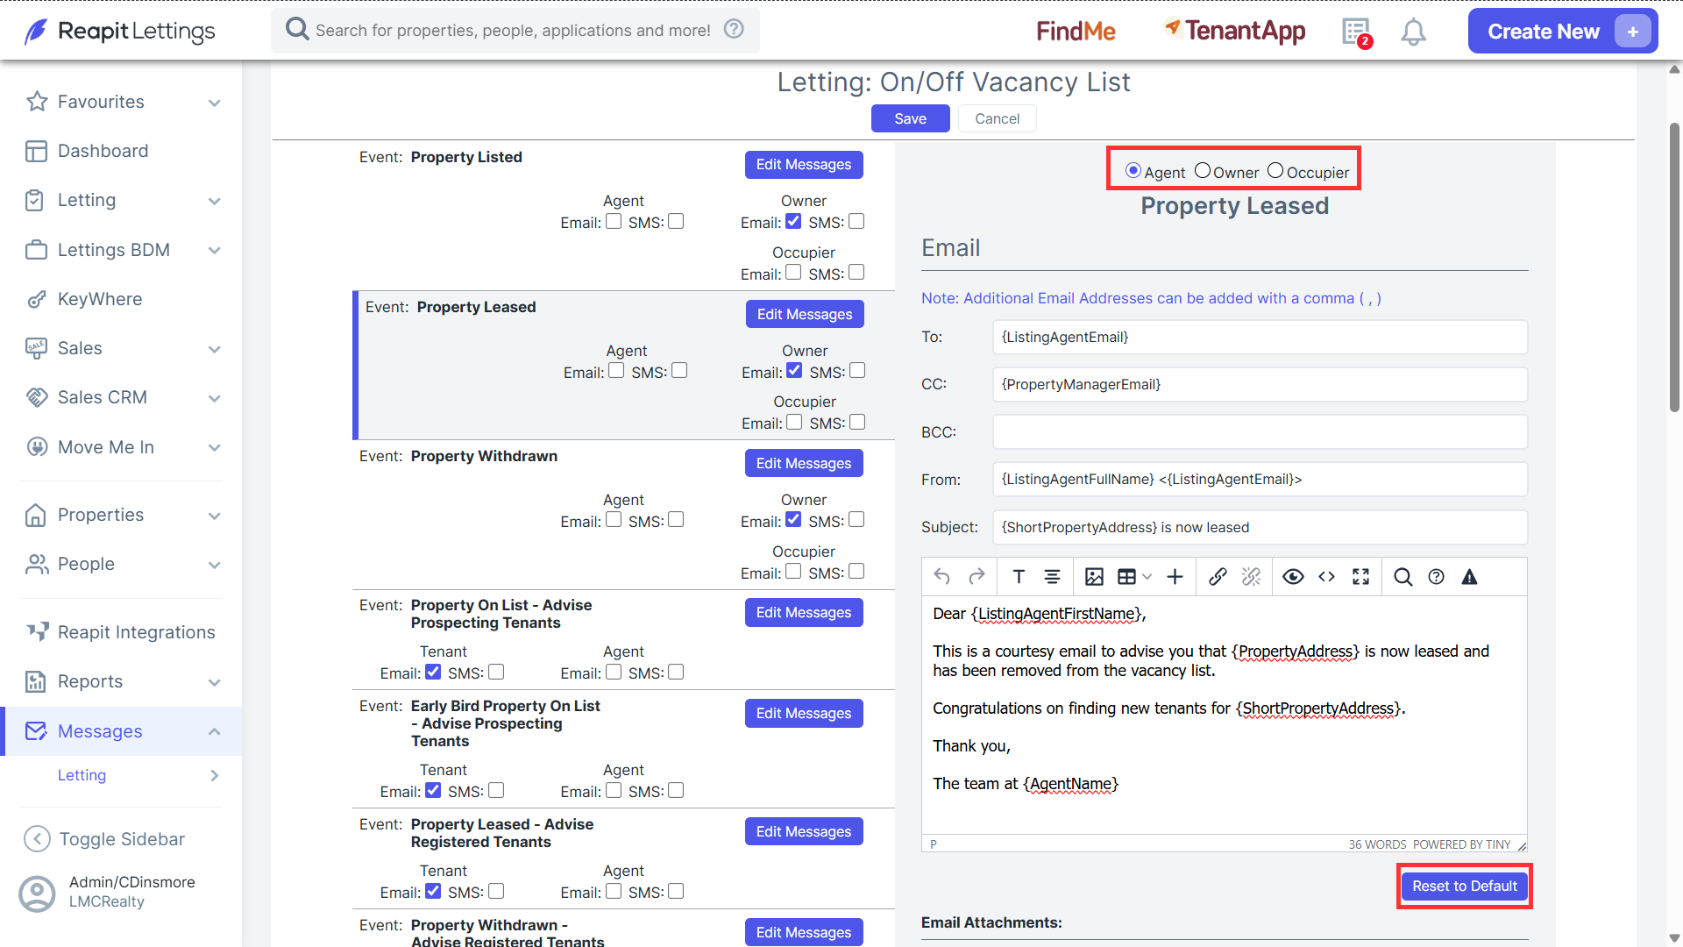Insert an image using the image icon
This screenshot has width=1683, height=947.
[1094, 577]
